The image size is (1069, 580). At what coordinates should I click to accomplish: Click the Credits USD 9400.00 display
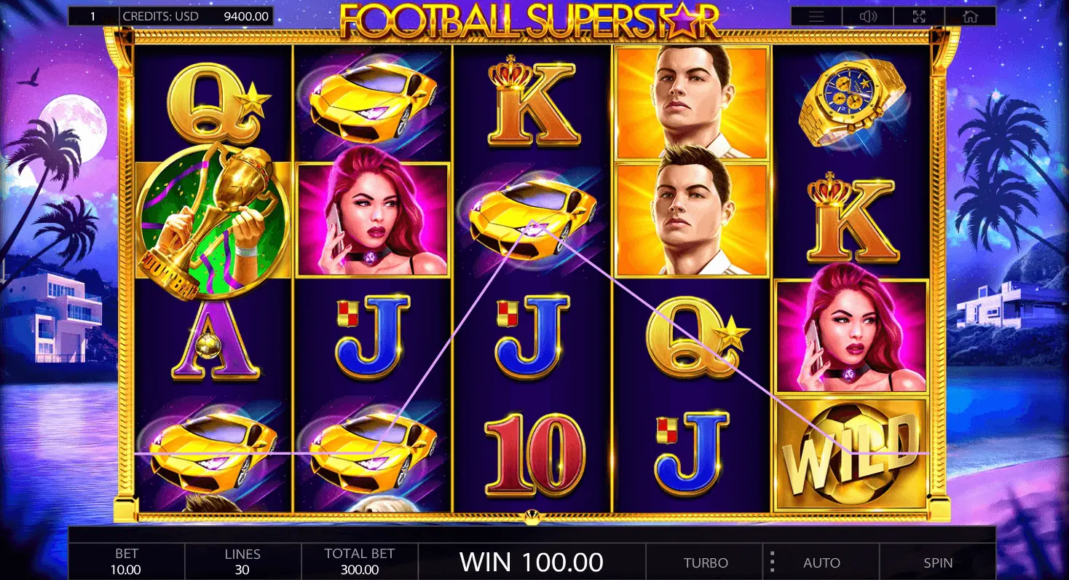pos(196,16)
